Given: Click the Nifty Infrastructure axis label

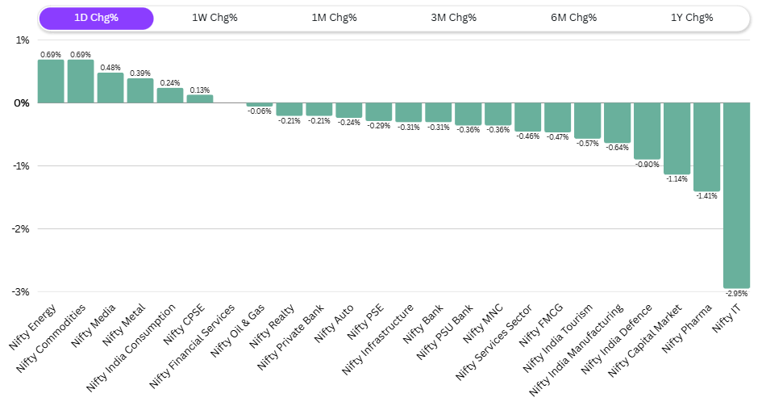Looking at the screenshot, I should pyautogui.click(x=377, y=339).
